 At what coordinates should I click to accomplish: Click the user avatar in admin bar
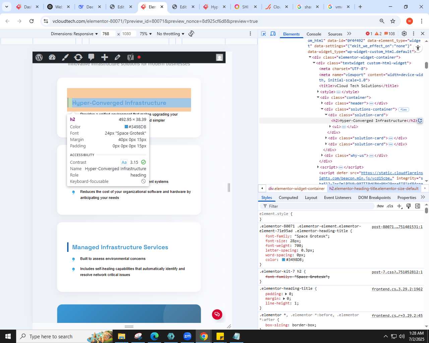pos(220,57)
